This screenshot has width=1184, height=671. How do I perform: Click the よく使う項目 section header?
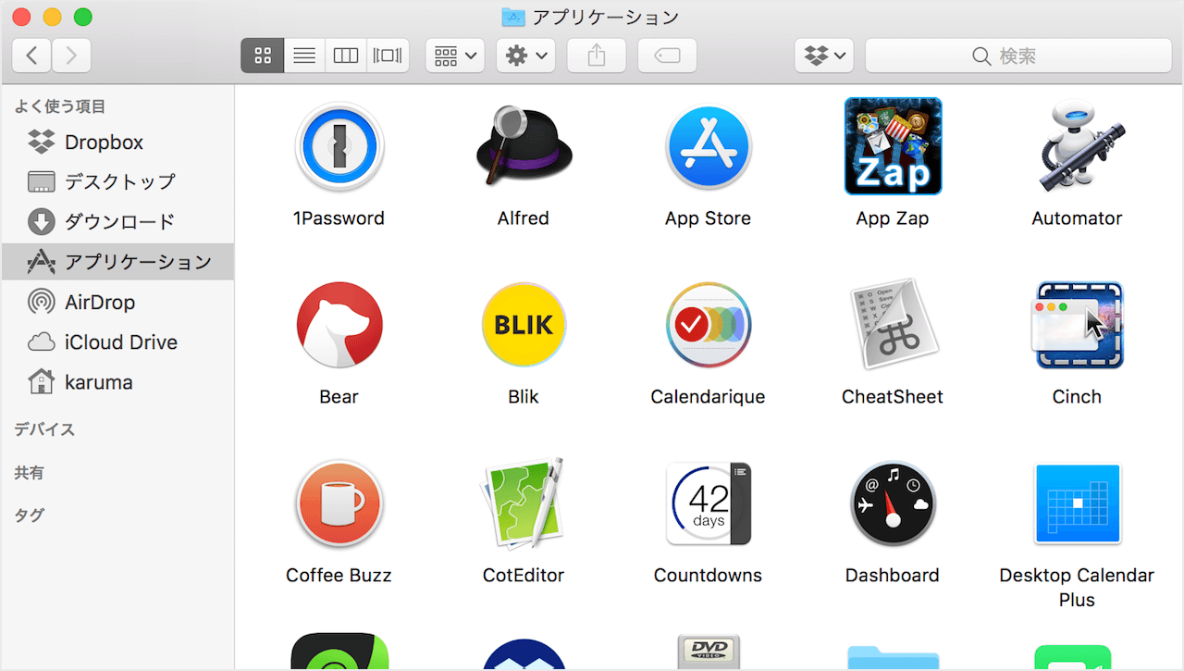click(60, 106)
